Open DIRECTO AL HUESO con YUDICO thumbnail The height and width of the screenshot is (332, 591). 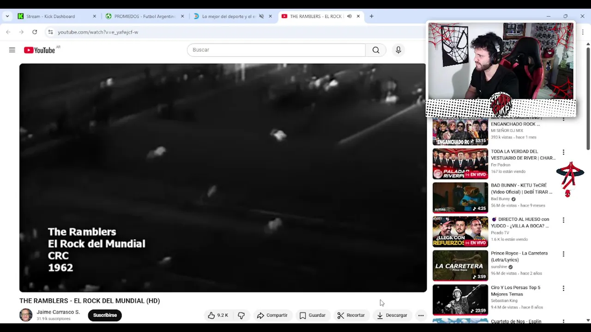coord(460,232)
